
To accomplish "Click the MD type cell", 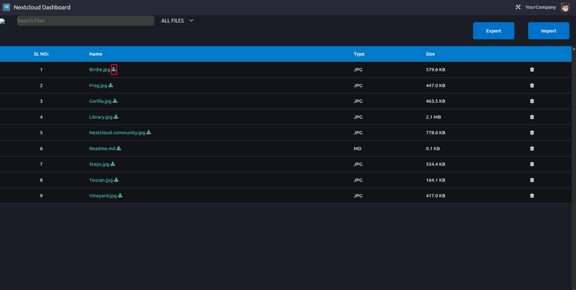I will [x=357, y=149].
